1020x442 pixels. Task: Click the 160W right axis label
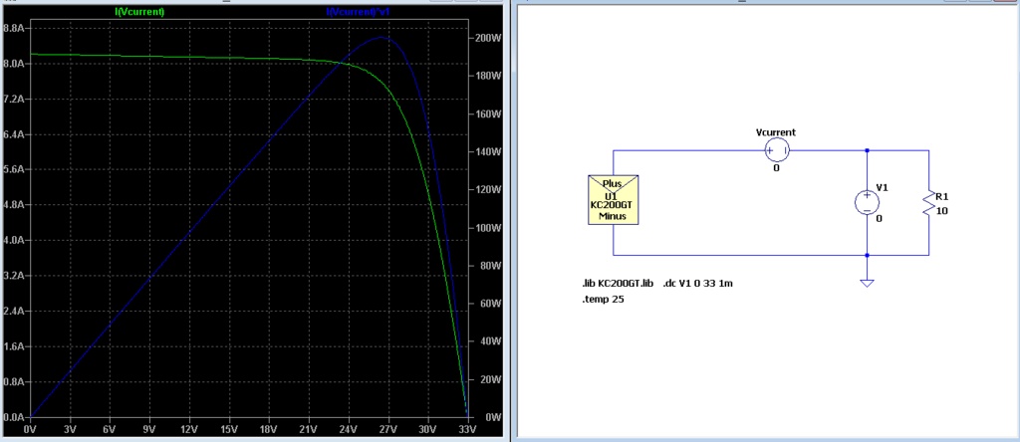(488, 113)
